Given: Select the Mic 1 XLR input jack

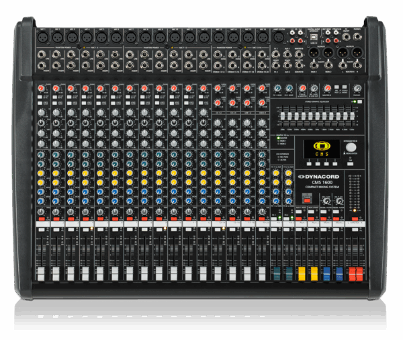Looking at the screenshot, I should 42,38.
